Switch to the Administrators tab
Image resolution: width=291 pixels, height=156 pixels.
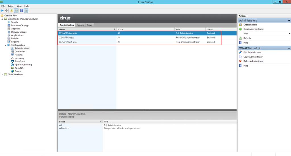[x=66, y=25]
